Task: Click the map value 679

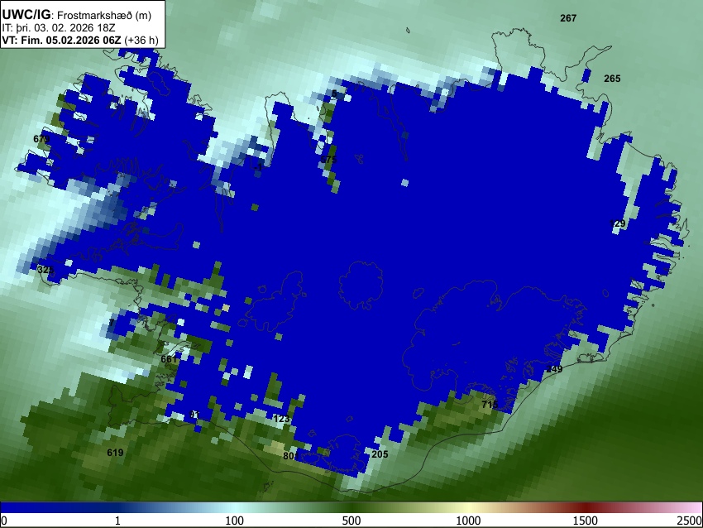Action: point(41,139)
